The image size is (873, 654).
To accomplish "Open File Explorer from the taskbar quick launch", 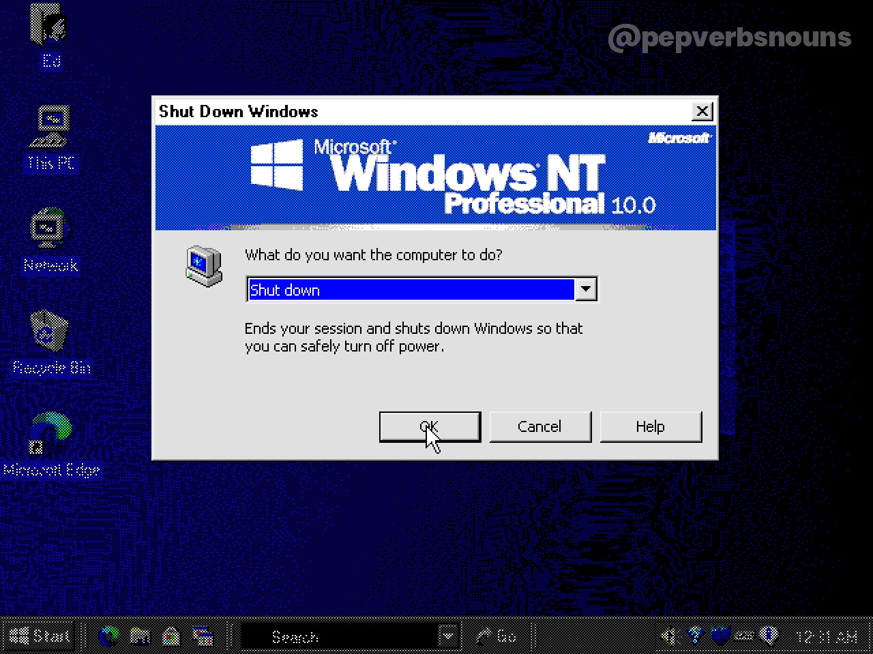I will (140, 636).
